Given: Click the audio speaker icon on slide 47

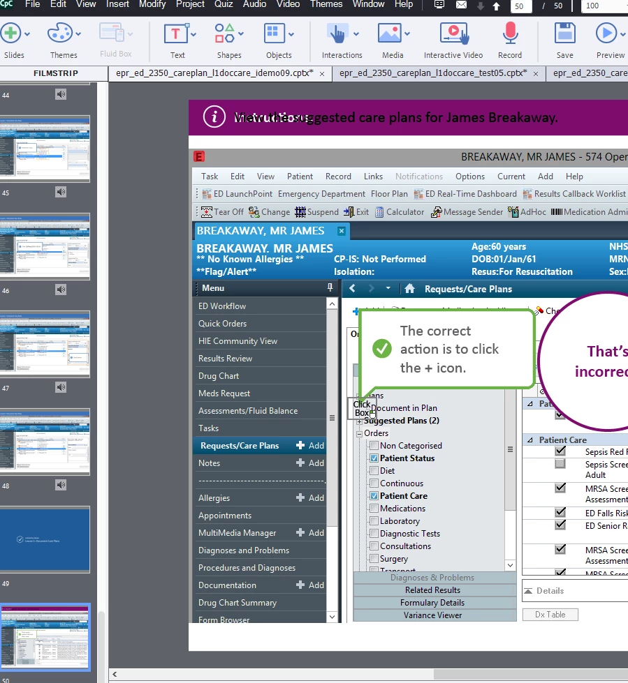Looking at the screenshot, I should click(x=61, y=387).
